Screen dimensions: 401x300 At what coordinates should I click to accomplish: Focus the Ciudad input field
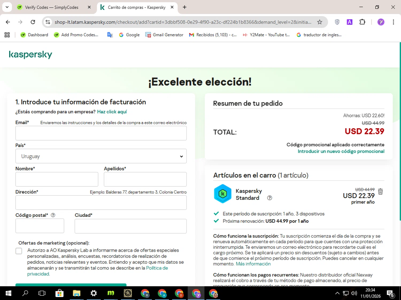(x=131, y=226)
